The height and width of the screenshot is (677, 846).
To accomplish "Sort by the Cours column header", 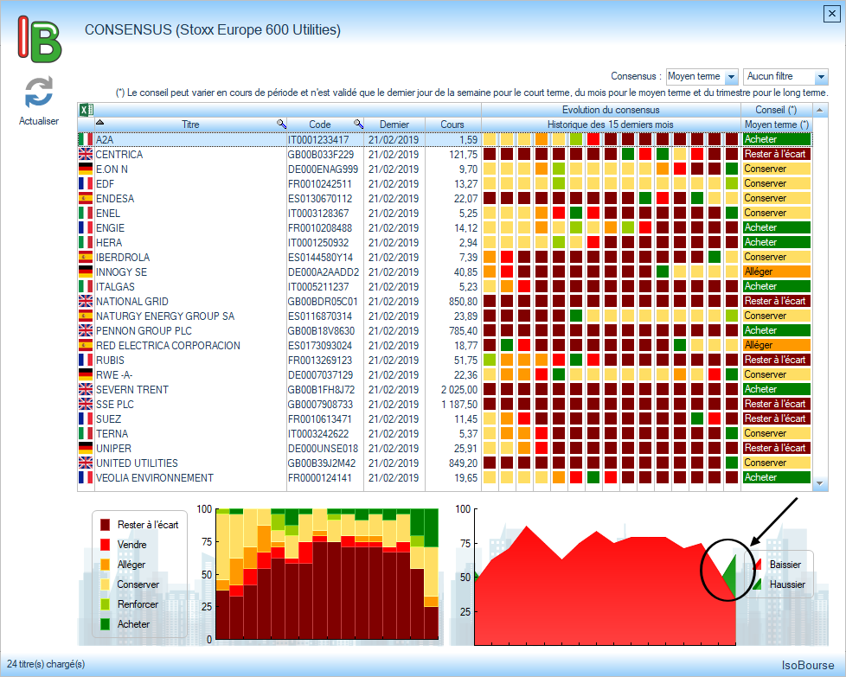I will pos(452,125).
